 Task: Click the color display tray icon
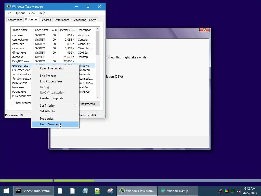pos(227,191)
